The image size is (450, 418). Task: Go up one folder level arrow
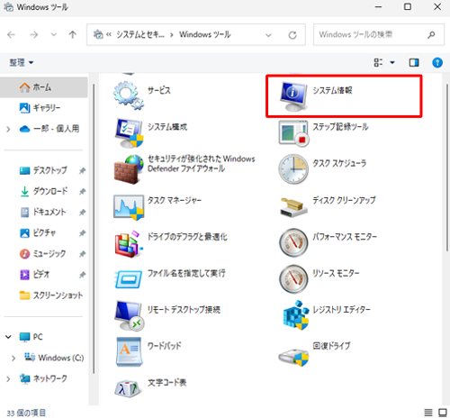pyautogui.click(x=72, y=34)
